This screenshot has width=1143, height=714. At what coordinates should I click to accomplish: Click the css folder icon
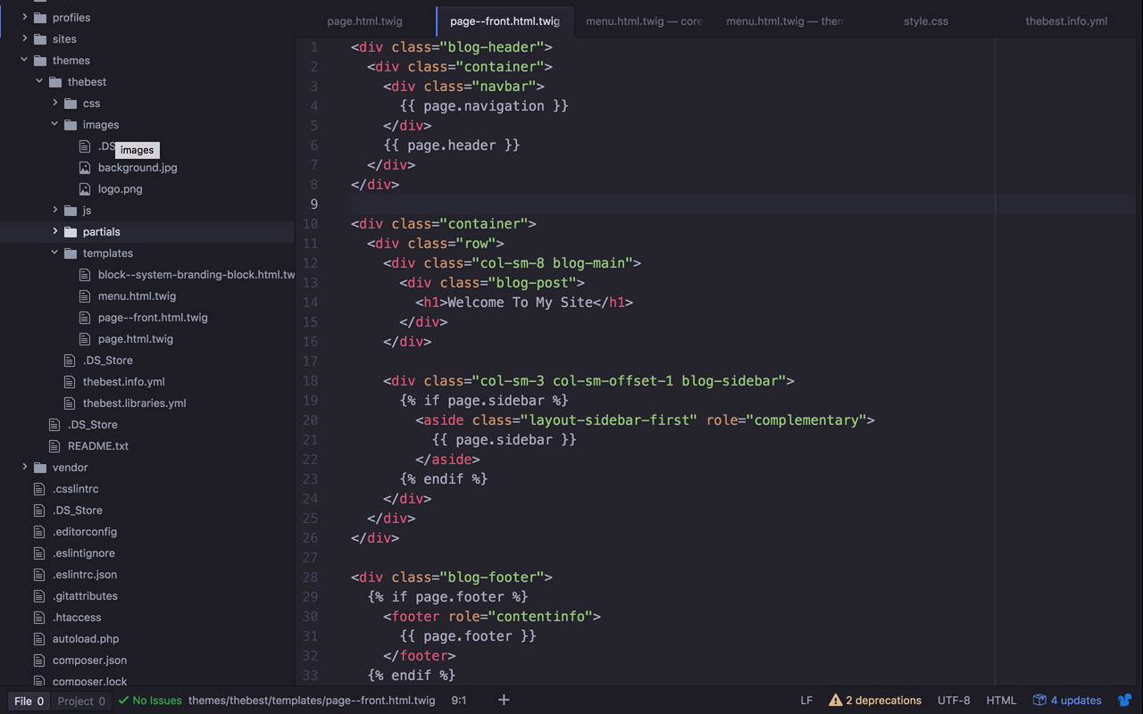(x=70, y=103)
